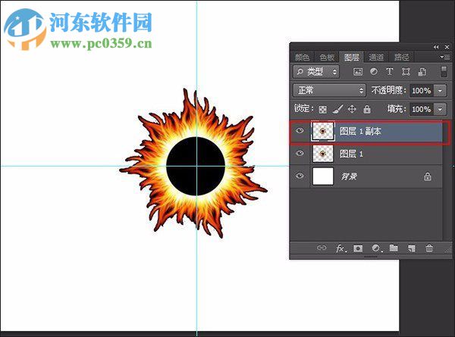
Task: Create a new layer icon
Action: pyautogui.click(x=411, y=248)
